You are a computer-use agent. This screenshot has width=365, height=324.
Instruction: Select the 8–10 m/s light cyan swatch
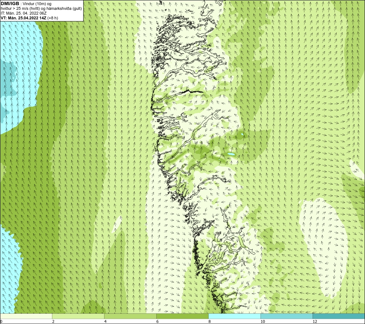coord(235,316)
